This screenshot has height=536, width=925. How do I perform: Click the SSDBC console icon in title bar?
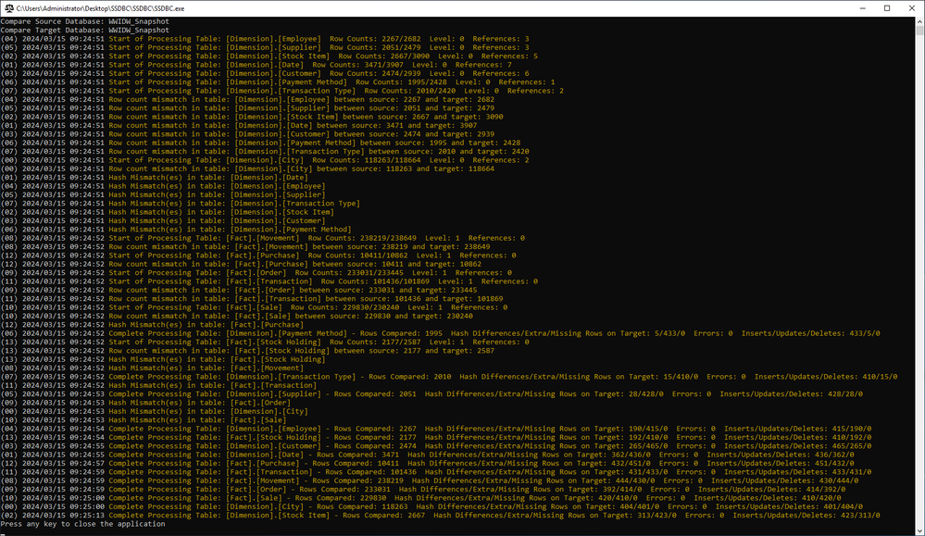(9, 8)
